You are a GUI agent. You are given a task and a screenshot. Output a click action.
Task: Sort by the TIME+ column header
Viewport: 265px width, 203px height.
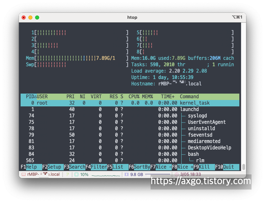(167, 97)
